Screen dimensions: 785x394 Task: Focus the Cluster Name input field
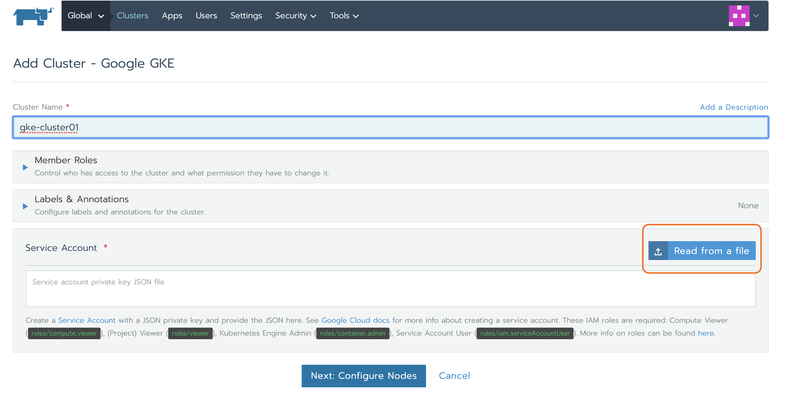pyautogui.click(x=390, y=127)
